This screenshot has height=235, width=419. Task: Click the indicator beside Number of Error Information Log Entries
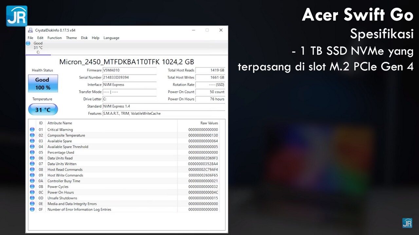32,209
